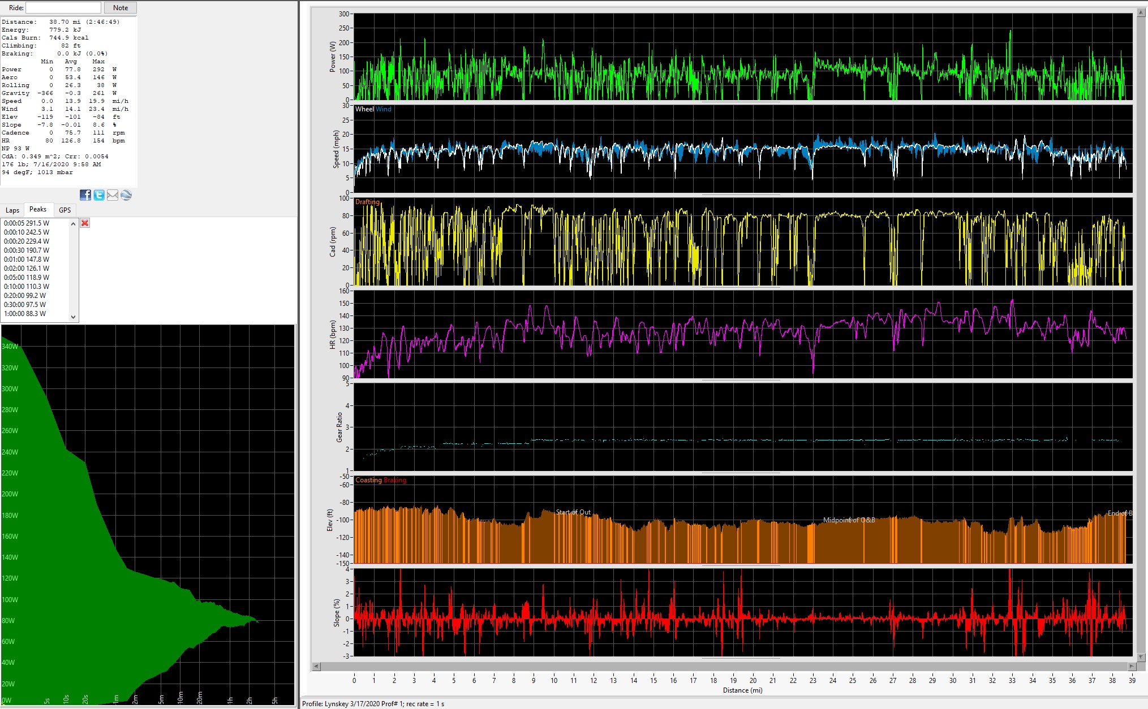Click the Wind legend in the speed chart

tap(384, 109)
